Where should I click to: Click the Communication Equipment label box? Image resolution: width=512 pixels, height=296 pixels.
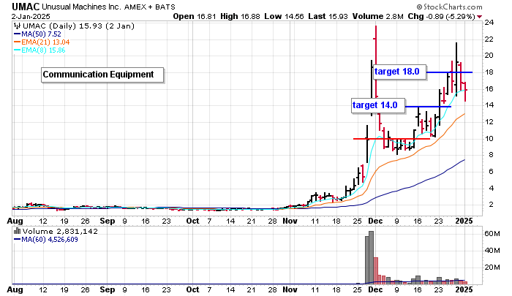[102, 75]
